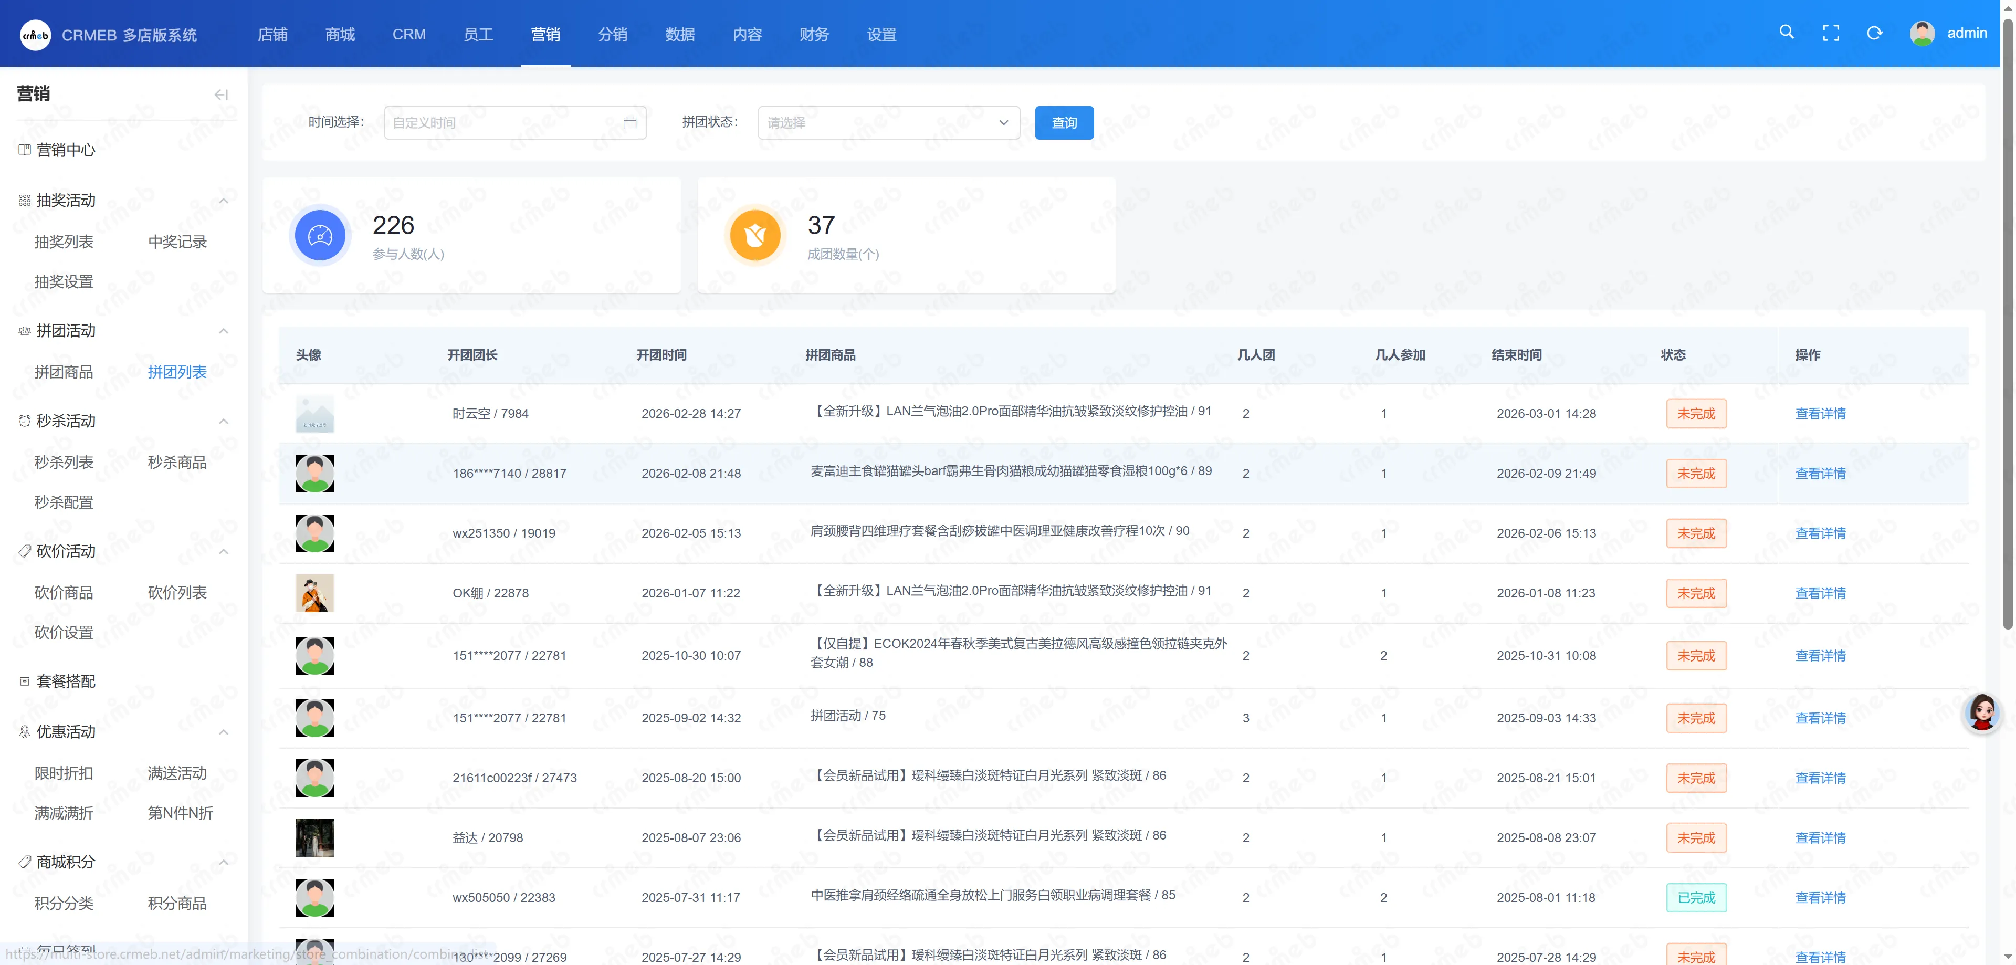The height and width of the screenshot is (965, 2016).
Task: Click the 优惠活动 badge icon
Action: pyautogui.click(x=25, y=732)
